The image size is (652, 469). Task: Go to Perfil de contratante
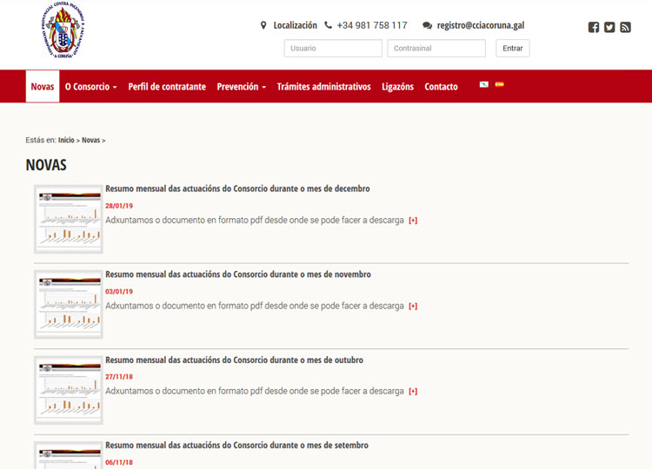point(167,87)
